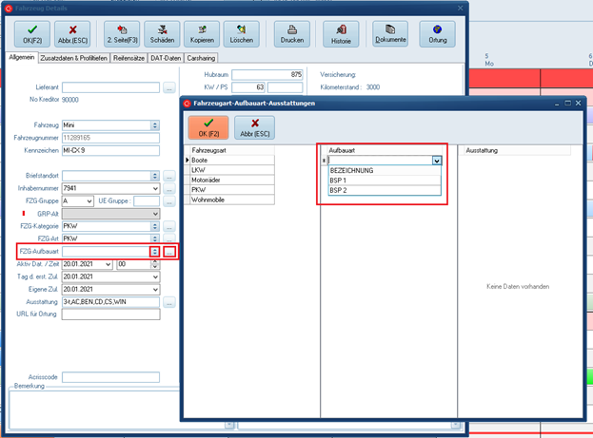
Task: Click the Kopieren toolbar icon
Action: coord(207,33)
